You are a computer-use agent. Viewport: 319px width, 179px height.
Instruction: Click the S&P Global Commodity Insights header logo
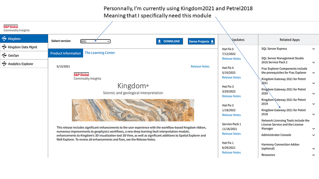click(17, 29)
